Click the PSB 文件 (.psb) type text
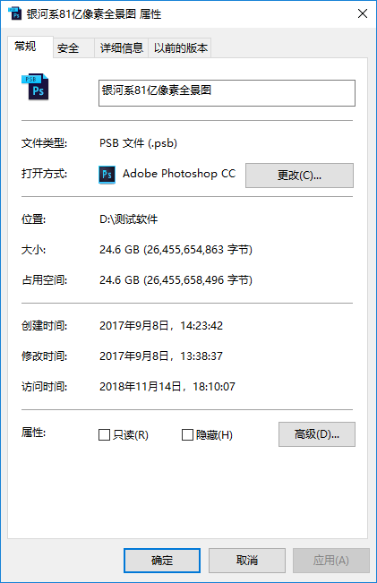 point(138,143)
